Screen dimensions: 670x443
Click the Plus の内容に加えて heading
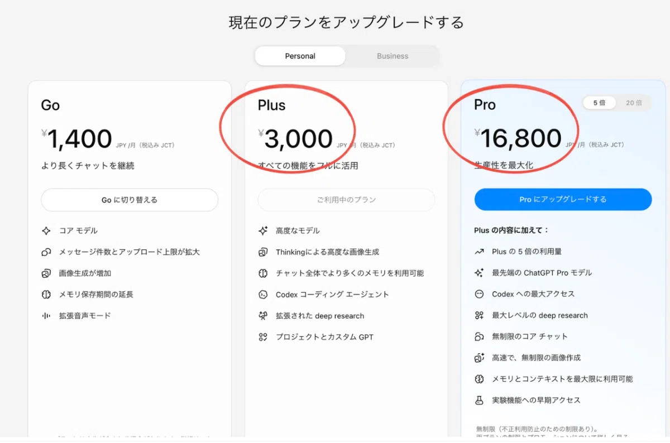pos(511,230)
